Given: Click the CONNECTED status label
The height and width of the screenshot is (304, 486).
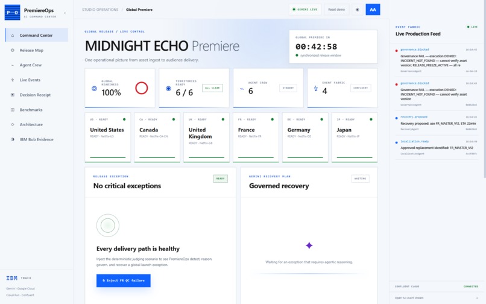Looking at the screenshot, I should [x=470, y=287].
